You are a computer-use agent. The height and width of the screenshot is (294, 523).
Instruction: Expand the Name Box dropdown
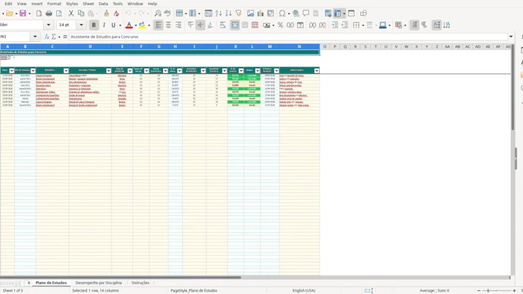click(35, 37)
